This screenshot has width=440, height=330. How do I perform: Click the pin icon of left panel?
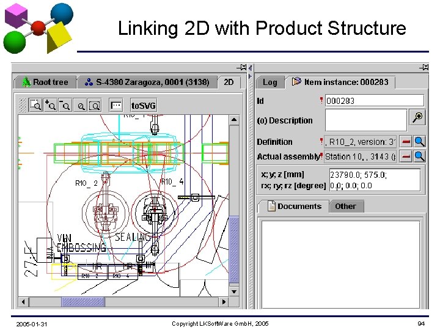(x=241, y=67)
